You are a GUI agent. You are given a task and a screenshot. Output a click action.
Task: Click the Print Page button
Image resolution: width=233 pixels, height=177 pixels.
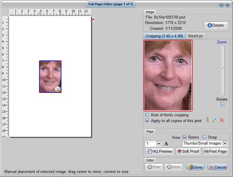(x=215, y=151)
